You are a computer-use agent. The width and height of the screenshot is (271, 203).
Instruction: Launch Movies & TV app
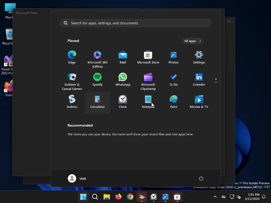tap(199, 102)
